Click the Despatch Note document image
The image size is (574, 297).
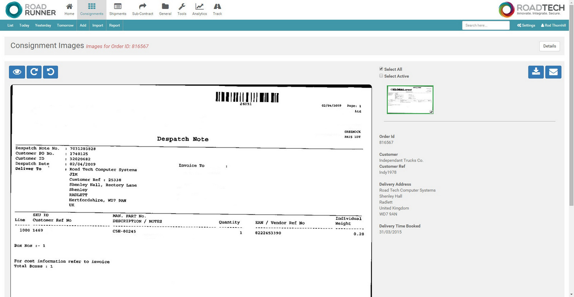click(191, 191)
